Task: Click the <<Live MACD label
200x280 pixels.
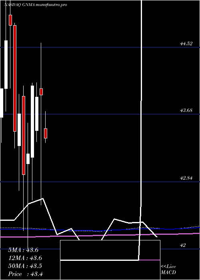Action: point(168,270)
